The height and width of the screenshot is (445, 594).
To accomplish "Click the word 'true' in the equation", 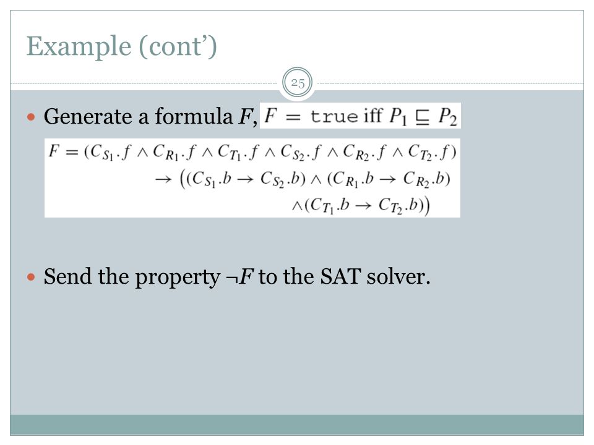I will pyautogui.click(x=334, y=116).
